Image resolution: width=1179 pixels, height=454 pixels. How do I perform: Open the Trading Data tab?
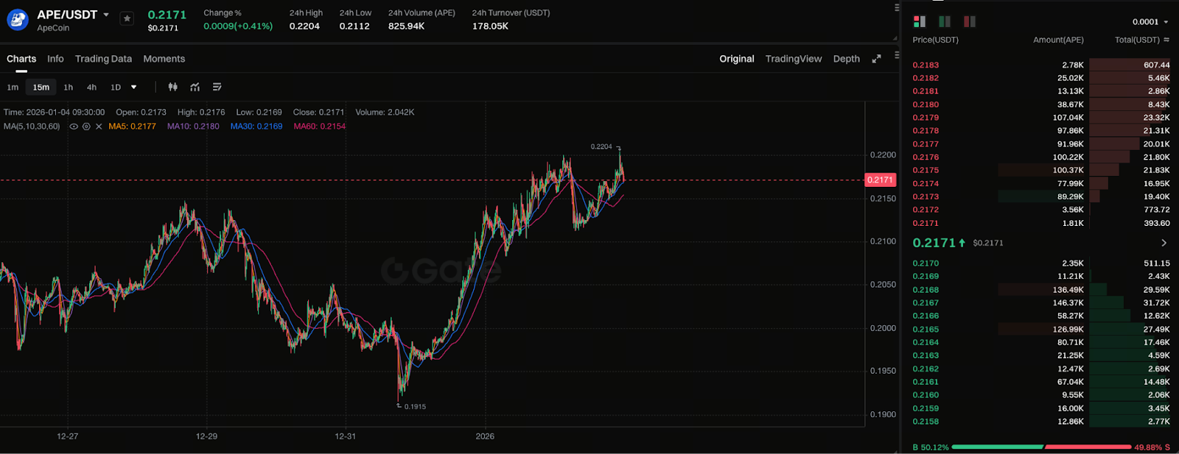click(x=103, y=59)
